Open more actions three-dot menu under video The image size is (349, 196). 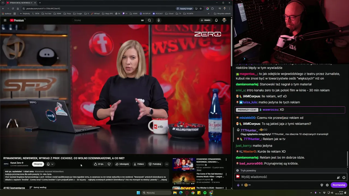click(x=167, y=164)
